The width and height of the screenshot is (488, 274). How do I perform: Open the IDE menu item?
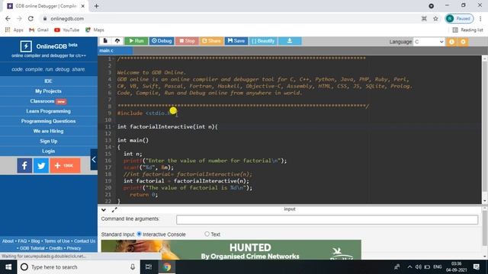(48, 81)
